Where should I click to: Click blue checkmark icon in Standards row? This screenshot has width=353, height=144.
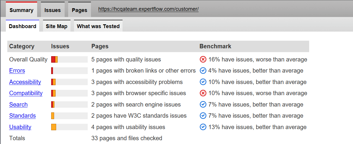click(203, 116)
